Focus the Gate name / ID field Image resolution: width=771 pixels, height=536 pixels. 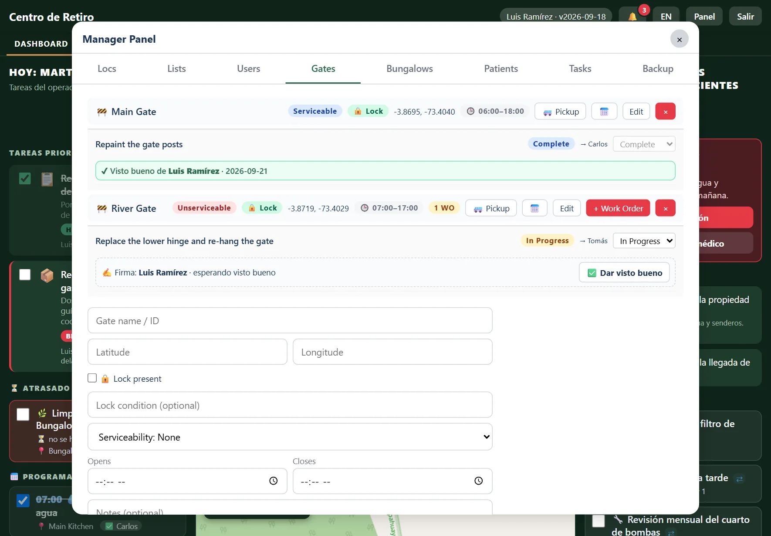click(x=290, y=321)
